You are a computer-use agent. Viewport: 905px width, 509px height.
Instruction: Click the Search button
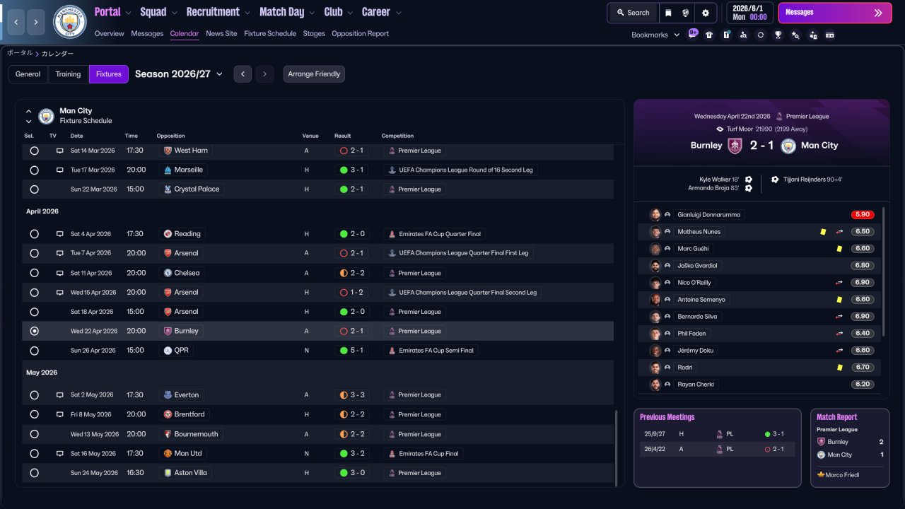click(x=633, y=13)
